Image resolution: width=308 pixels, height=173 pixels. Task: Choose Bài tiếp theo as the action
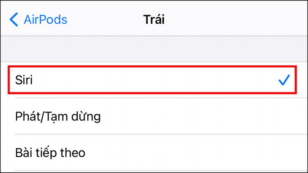pos(50,153)
